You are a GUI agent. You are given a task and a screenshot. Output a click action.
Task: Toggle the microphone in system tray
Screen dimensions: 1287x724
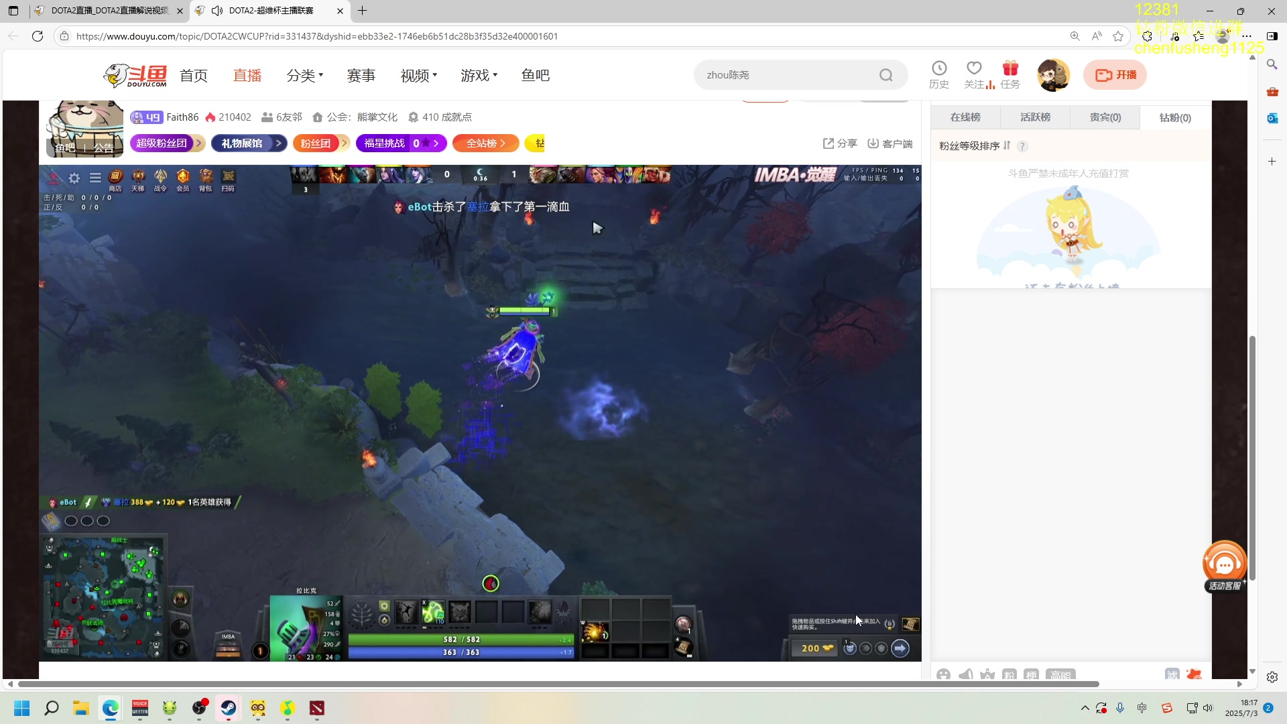[x=1120, y=708]
